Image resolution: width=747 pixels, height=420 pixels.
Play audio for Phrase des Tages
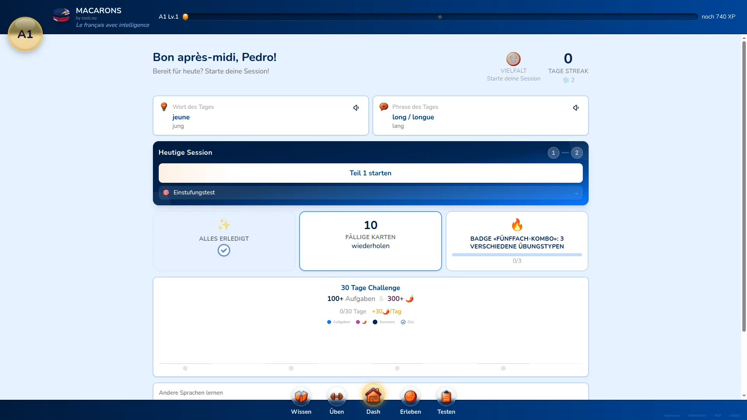pyautogui.click(x=576, y=108)
